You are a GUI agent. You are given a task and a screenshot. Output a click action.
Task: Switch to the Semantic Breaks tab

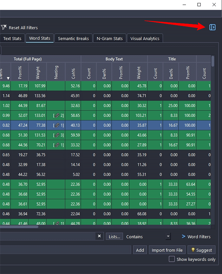[x=73, y=38]
